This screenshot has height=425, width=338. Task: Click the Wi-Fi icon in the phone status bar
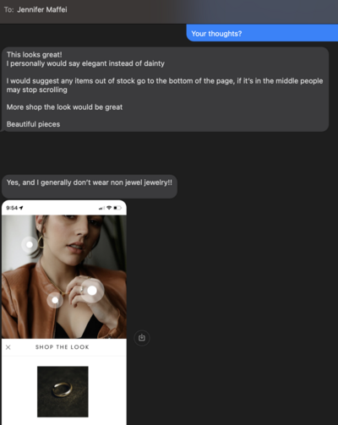[109, 208]
